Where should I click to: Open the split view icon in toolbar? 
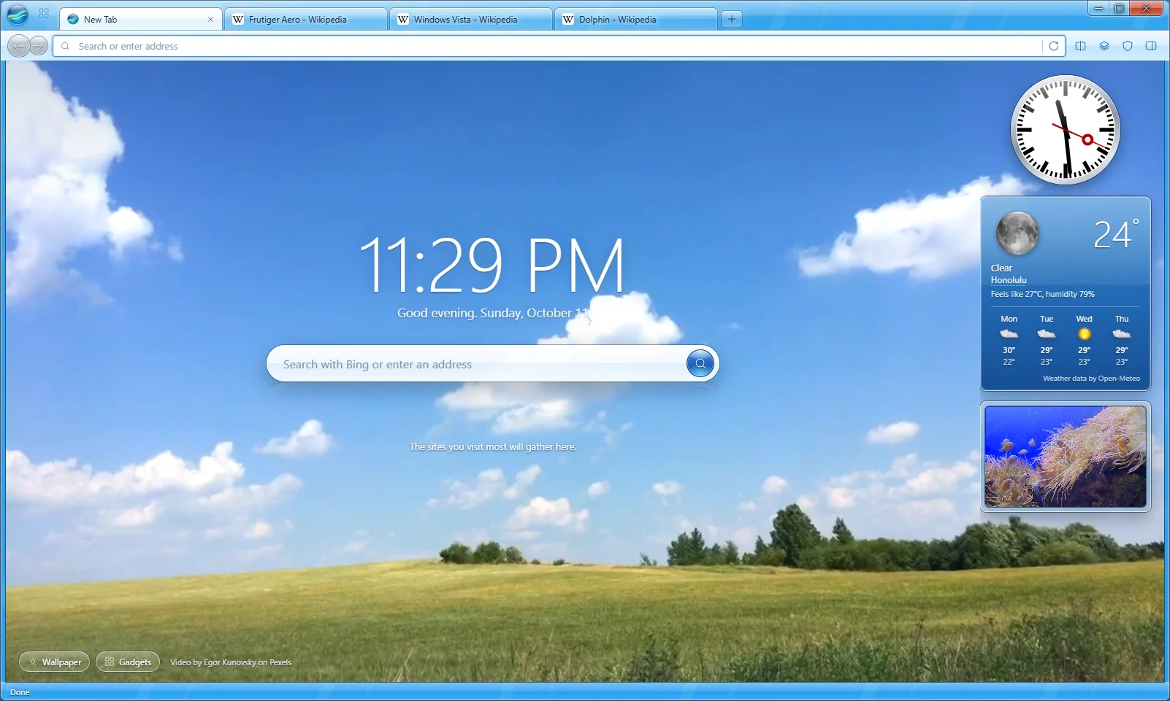point(1081,46)
